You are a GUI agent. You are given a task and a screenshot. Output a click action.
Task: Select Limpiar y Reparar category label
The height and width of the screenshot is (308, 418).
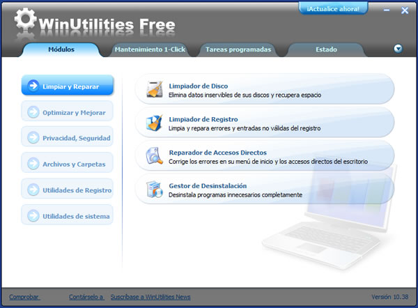(70, 86)
